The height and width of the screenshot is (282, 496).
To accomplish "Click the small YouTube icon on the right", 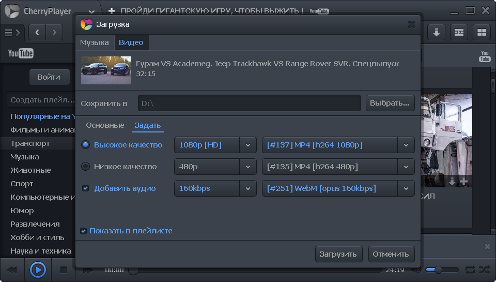I will click(485, 56).
